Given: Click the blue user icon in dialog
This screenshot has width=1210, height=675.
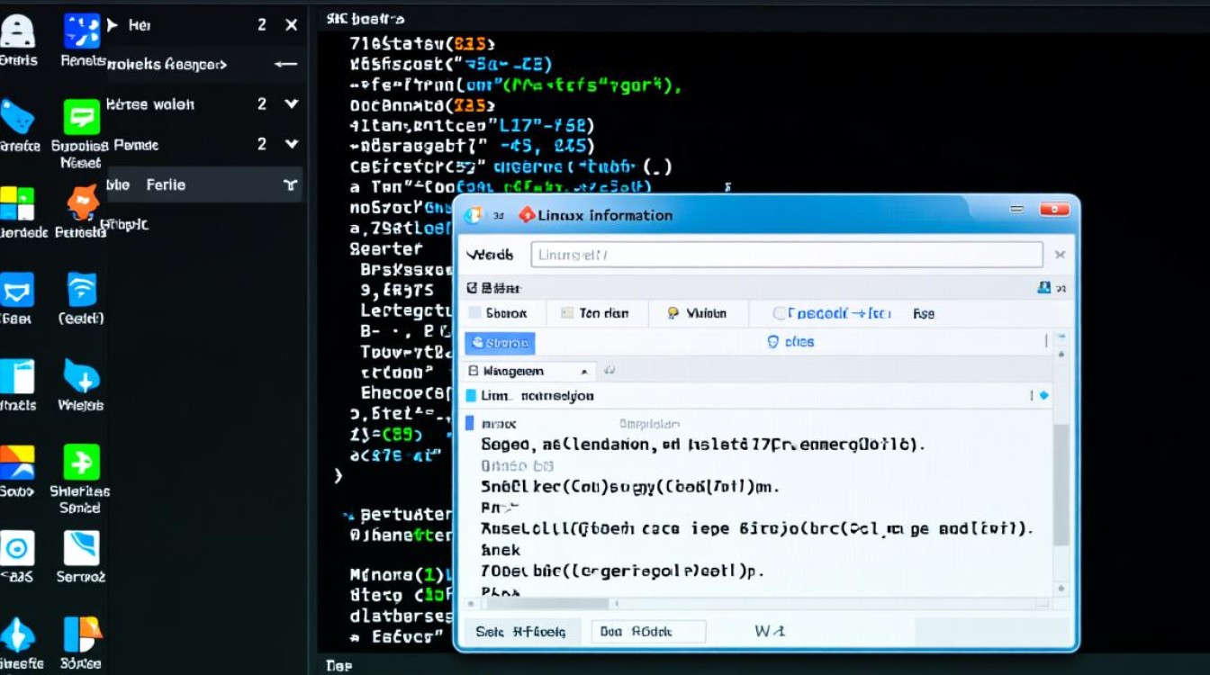Looking at the screenshot, I should coord(1043,288).
